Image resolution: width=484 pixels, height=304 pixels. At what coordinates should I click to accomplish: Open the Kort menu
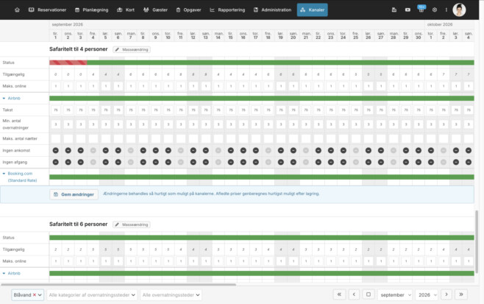click(126, 10)
